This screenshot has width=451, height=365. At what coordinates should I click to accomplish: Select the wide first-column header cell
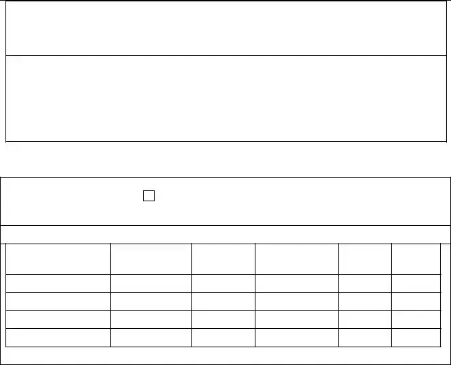[58, 259]
